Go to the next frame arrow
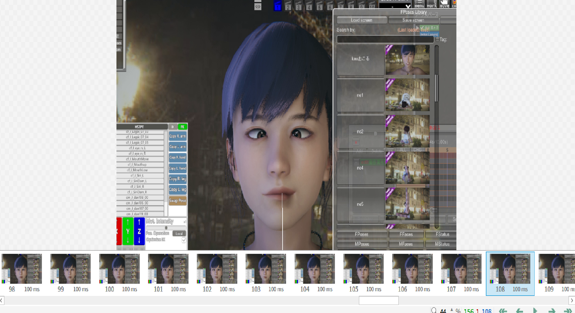575x313 pixels. click(x=551, y=311)
